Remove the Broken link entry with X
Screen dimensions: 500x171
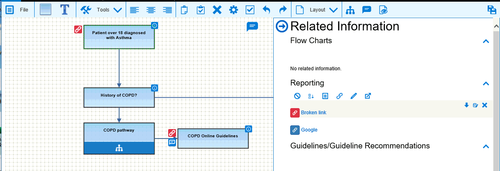485,105
